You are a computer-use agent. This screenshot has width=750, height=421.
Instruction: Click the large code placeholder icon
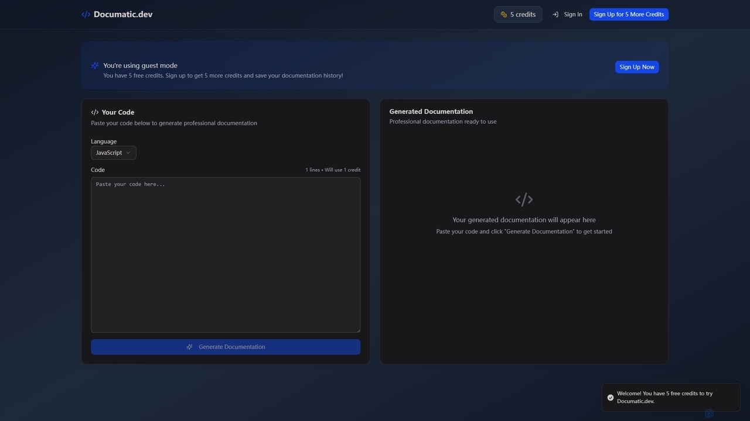pos(524,200)
